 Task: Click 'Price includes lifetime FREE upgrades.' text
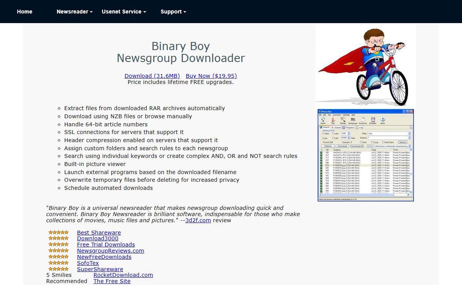click(181, 82)
